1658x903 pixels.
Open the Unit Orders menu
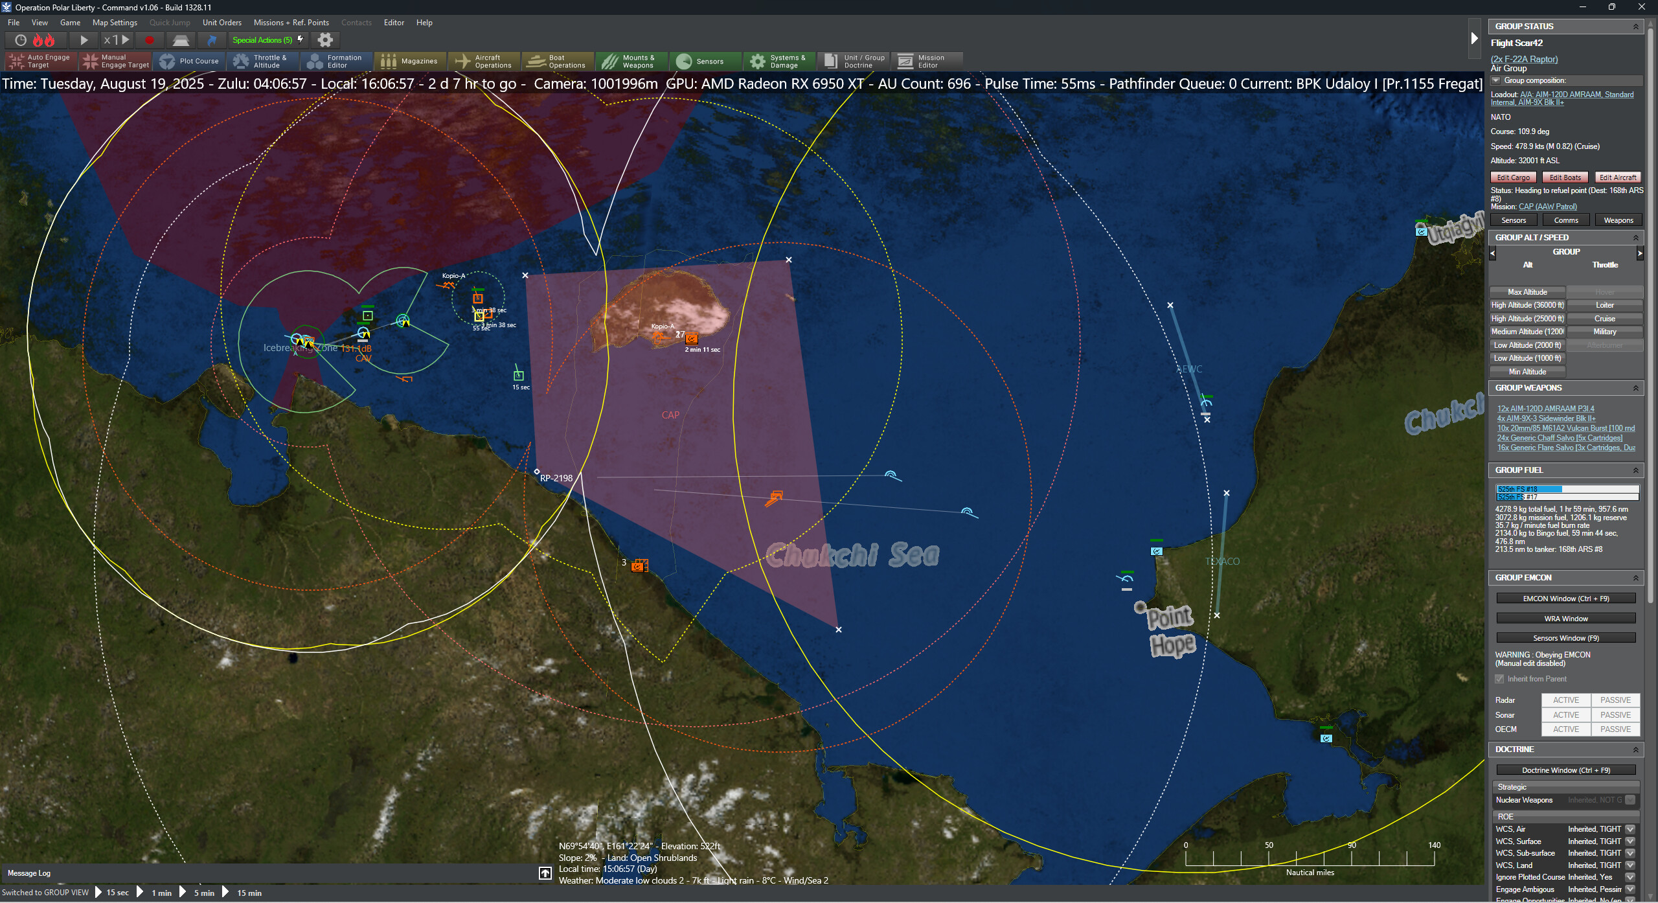pos(222,22)
